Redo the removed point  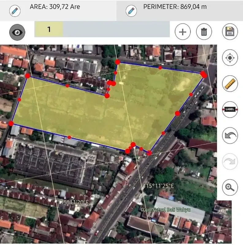[x=230, y=161]
